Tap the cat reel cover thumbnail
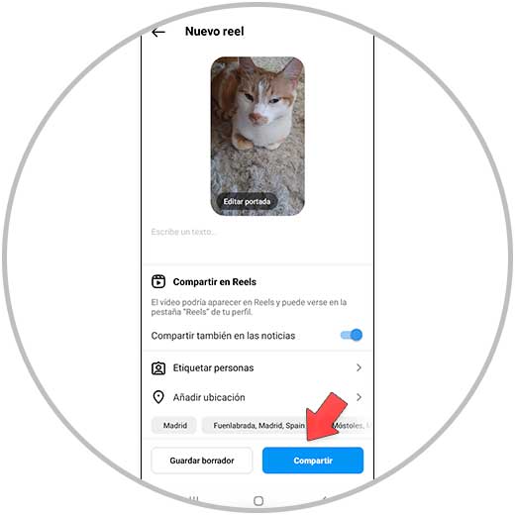515x515 pixels. 257,136
